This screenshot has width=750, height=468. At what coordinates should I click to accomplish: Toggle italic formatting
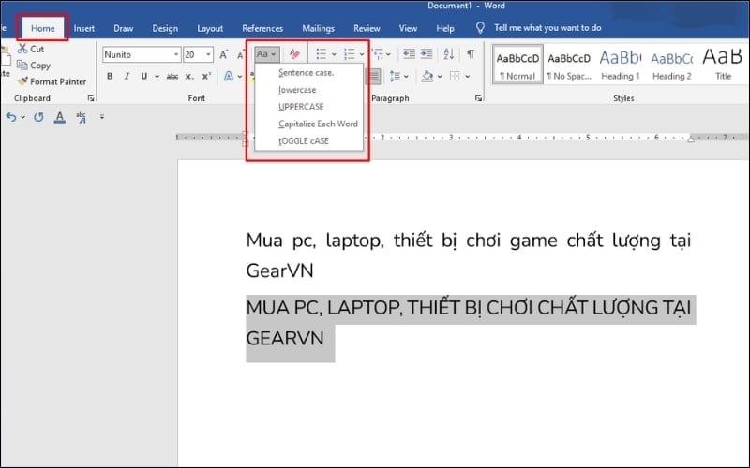click(127, 77)
